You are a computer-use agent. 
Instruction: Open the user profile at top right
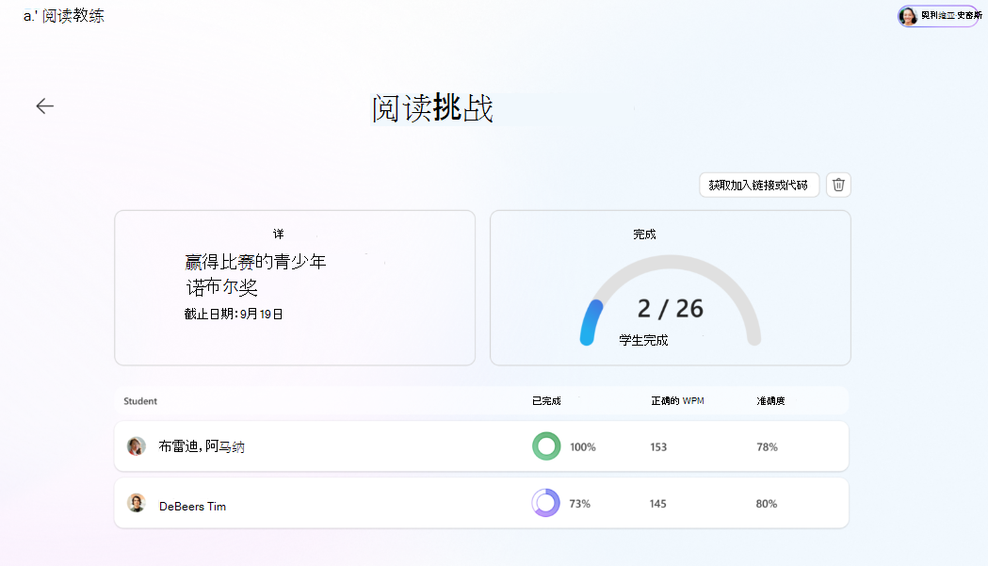click(939, 15)
